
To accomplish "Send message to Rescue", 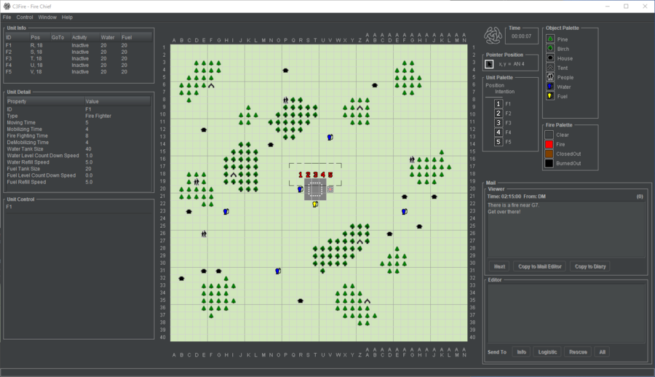I will [x=578, y=352].
